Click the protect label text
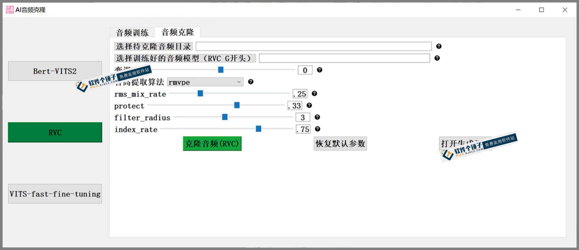This screenshot has height=250, width=579. [129, 106]
